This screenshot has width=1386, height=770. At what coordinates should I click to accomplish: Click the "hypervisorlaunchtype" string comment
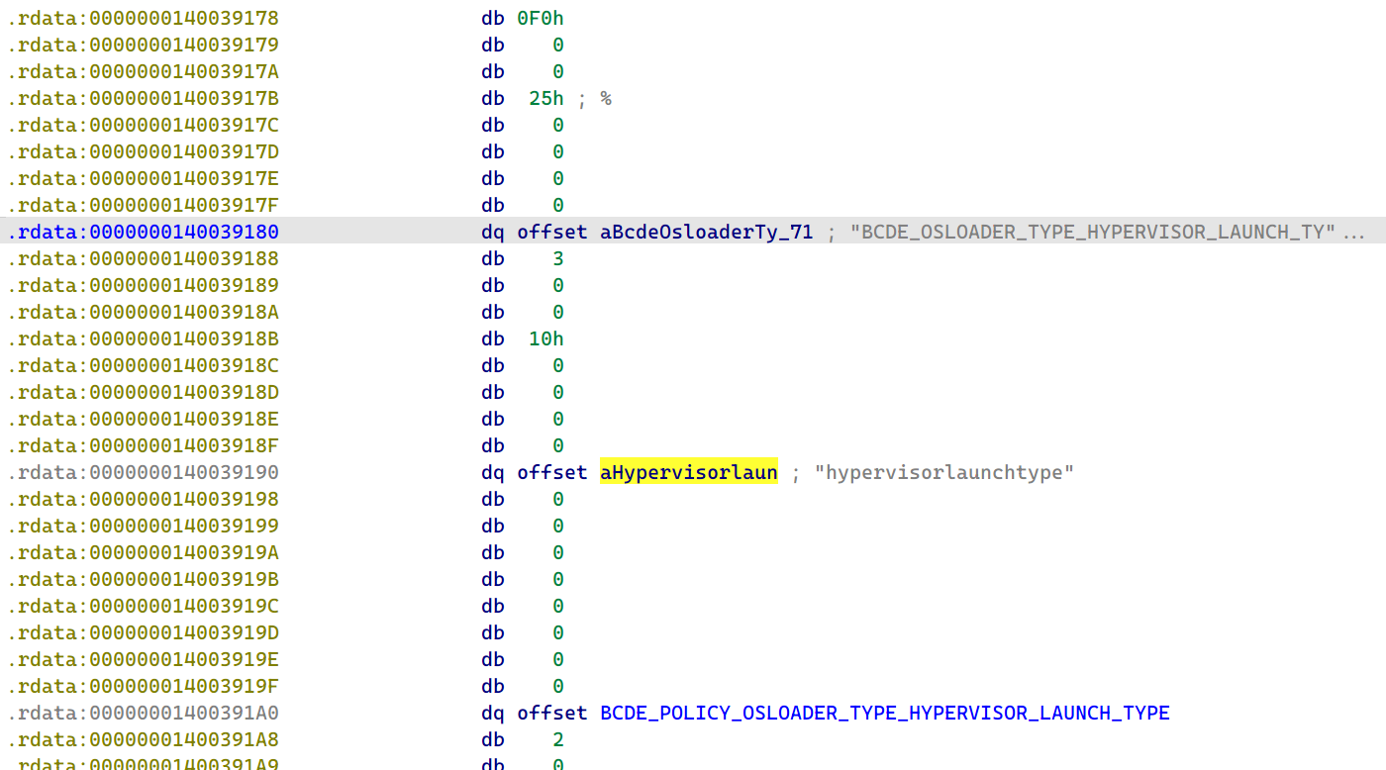tap(943, 472)
